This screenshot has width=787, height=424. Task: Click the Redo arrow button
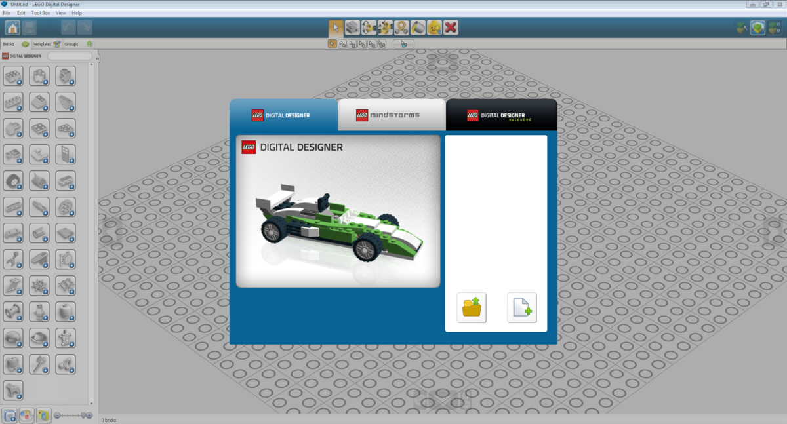click(85, 28)
